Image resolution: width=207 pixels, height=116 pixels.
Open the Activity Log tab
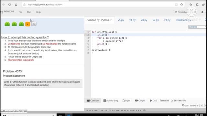pyautogui.click(x=111, y=101)
